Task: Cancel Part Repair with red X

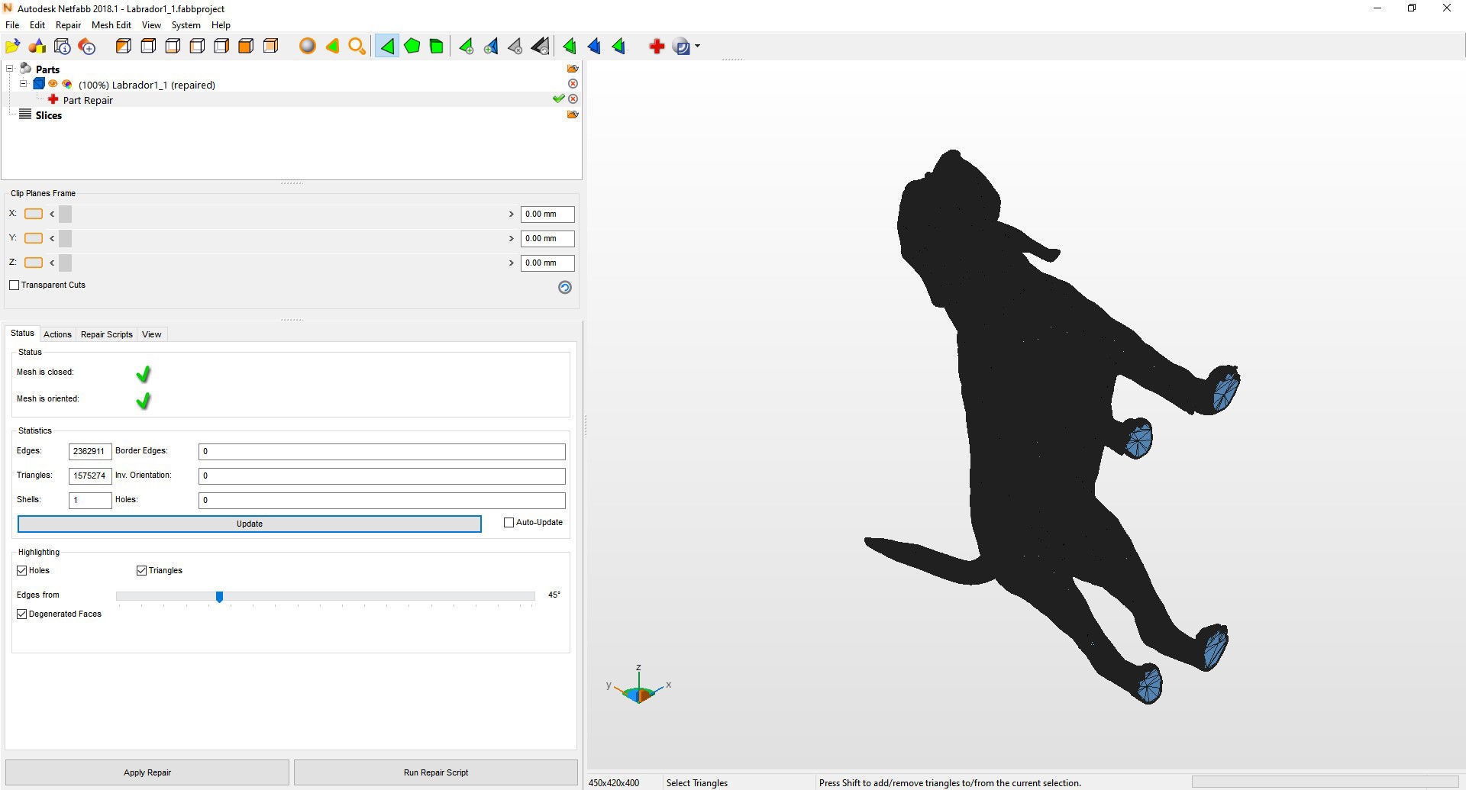Action: coord(573,99)
